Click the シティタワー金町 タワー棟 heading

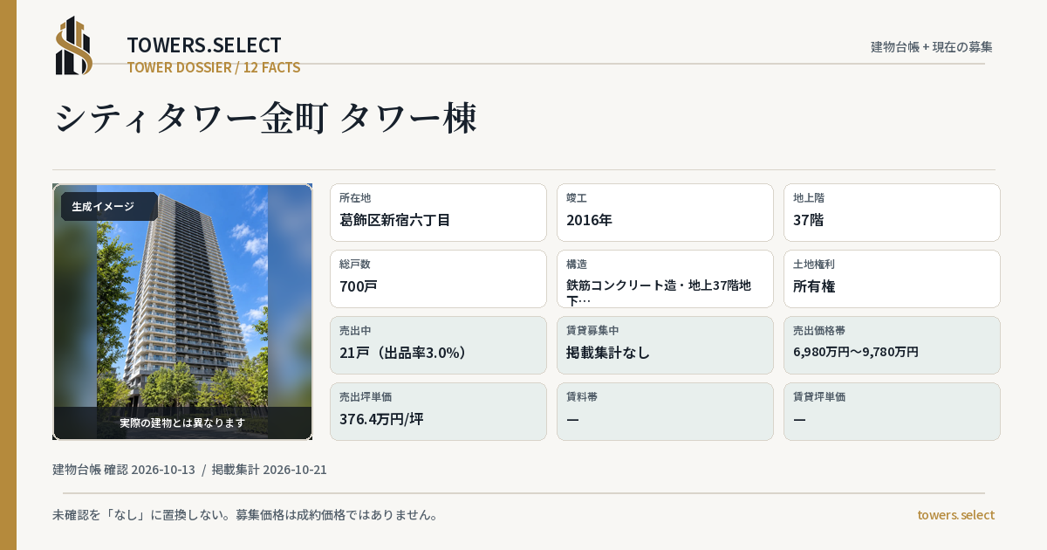[265, 119]
